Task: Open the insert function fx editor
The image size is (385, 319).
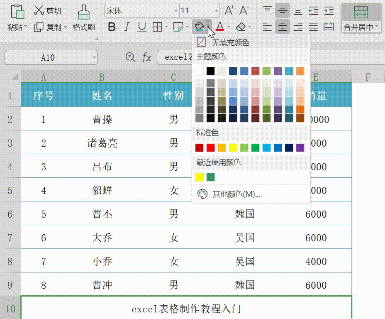Action: coord(147,57)
